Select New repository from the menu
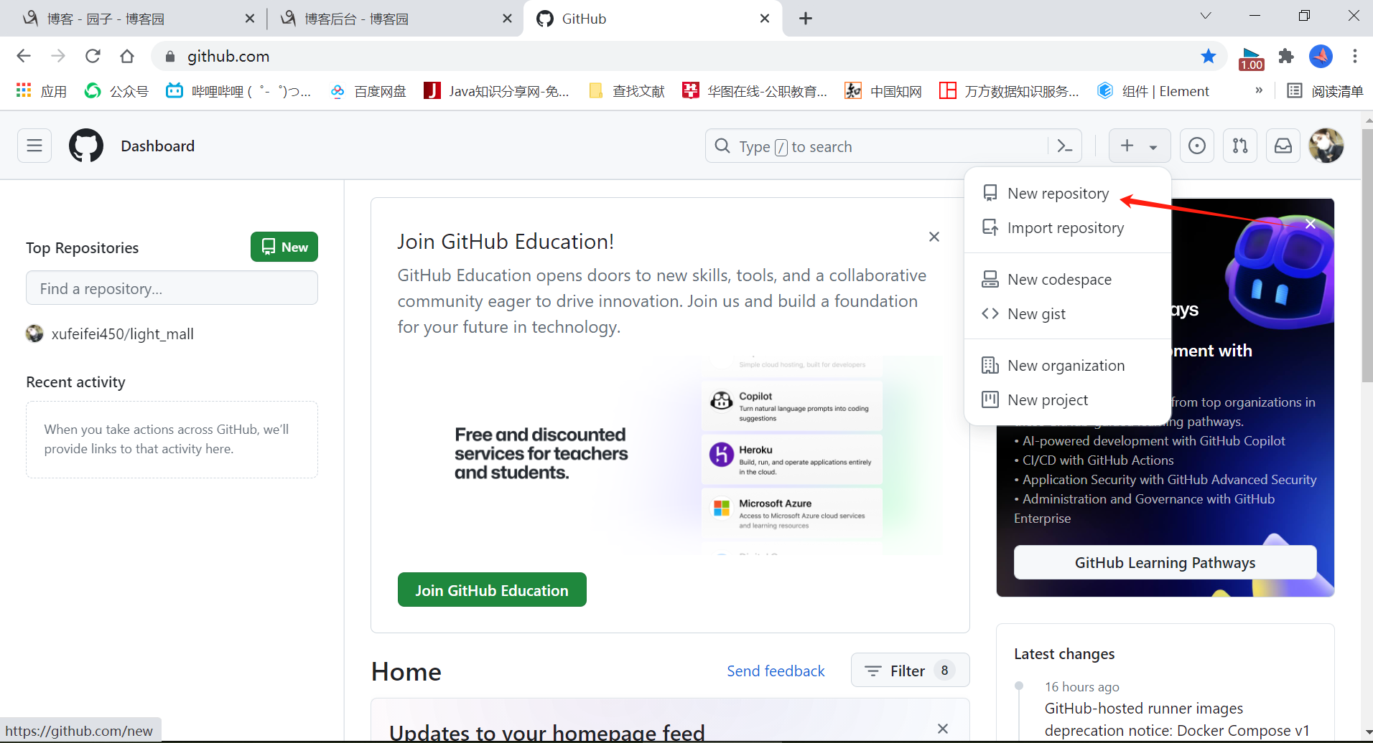The width and height of the screenshot is (1373, 743). tap(1058, 193)
